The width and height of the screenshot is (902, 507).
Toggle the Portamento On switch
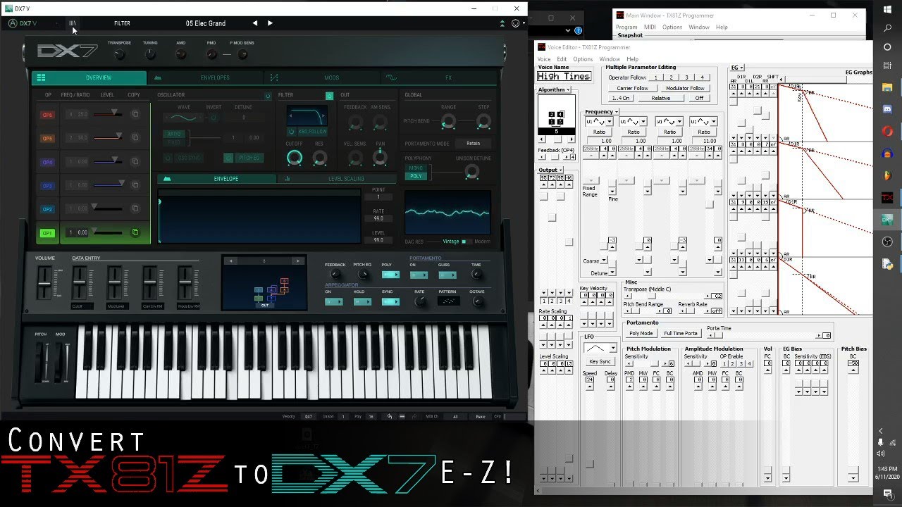(419, 275)
